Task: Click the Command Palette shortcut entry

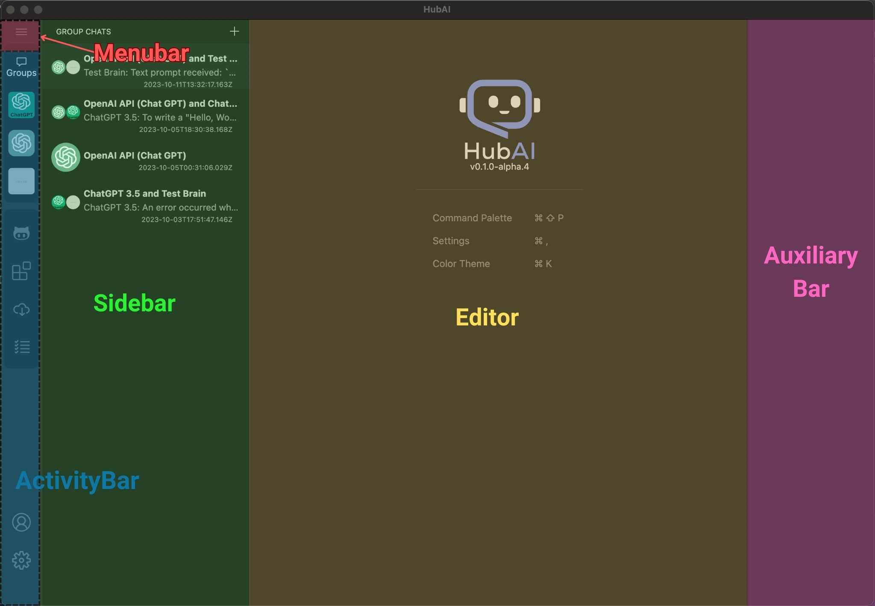Action: [x=498, y=218]
